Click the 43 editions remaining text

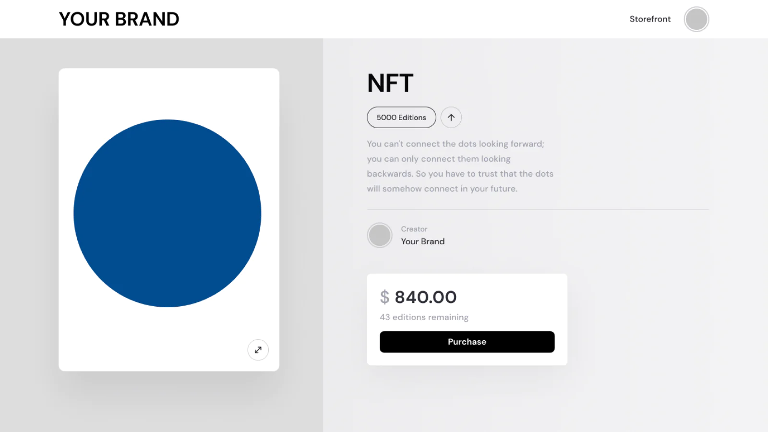tap(424, 317)
